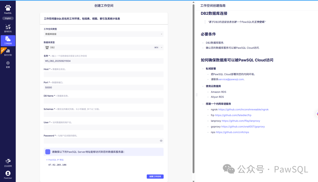Click the workspace name field WS_DB2_202509211934
The width and height of the screenshot is (318, 182).
pyautogui.click(x=103, y=61)
